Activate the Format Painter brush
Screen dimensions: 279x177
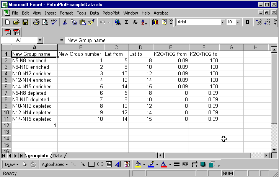pyautogui.click(x=91, y=22)
